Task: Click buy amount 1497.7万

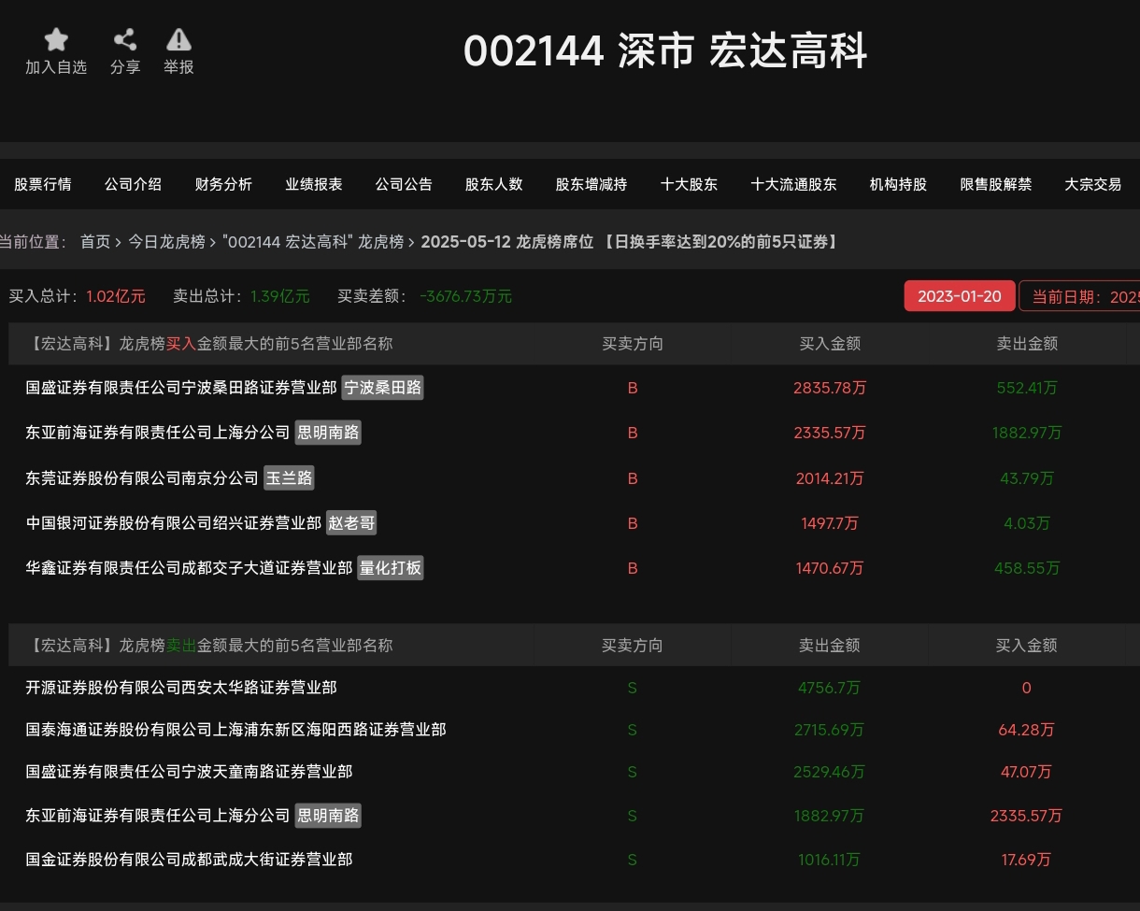Action: pyautogui.click(x=830, y=523)
